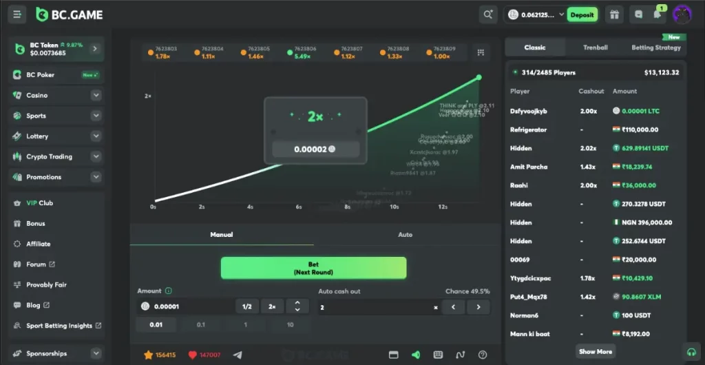Mute the game sound speaker icon

pyautogui.click(x=416, y=355)
